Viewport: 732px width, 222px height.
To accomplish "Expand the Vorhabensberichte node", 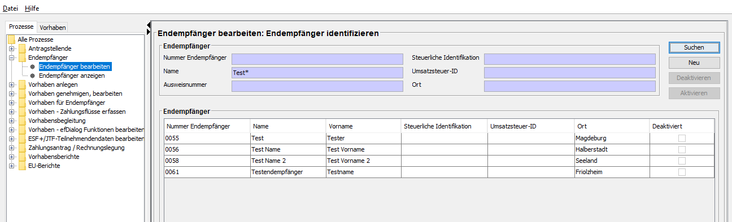I will click(x=11, y=157).
